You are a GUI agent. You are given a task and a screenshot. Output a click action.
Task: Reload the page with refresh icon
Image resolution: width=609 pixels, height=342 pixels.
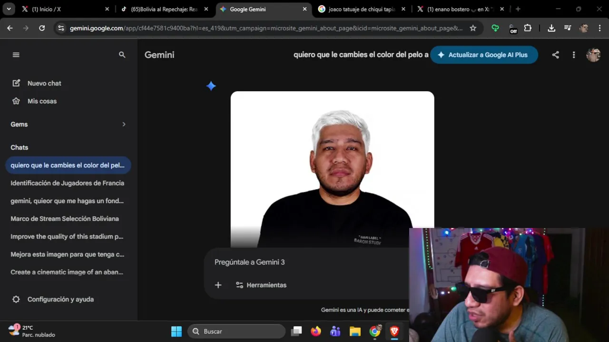point(42,28)
